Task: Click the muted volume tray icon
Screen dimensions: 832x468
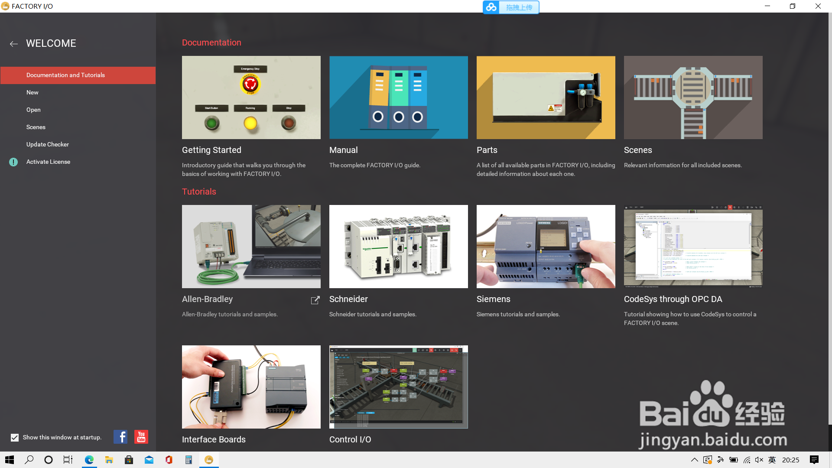Action: (x=759, y=460)
